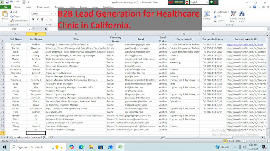270x151 pixels.
Task: Open the Undo history dropdown arrow
Action: (x=14, y=2)
